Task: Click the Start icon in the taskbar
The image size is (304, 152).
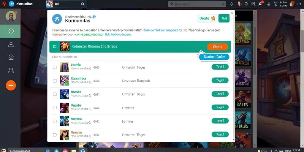Action: point(3,151)
